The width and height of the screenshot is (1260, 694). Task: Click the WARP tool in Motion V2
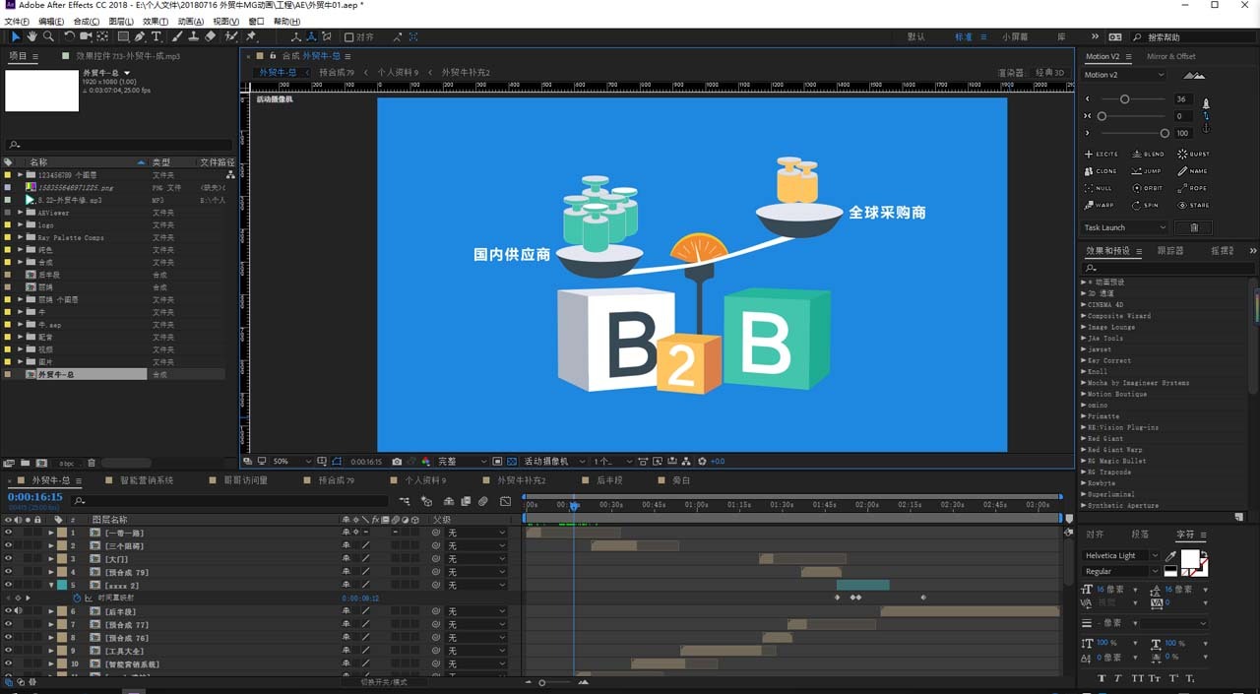coord(1100,206)
